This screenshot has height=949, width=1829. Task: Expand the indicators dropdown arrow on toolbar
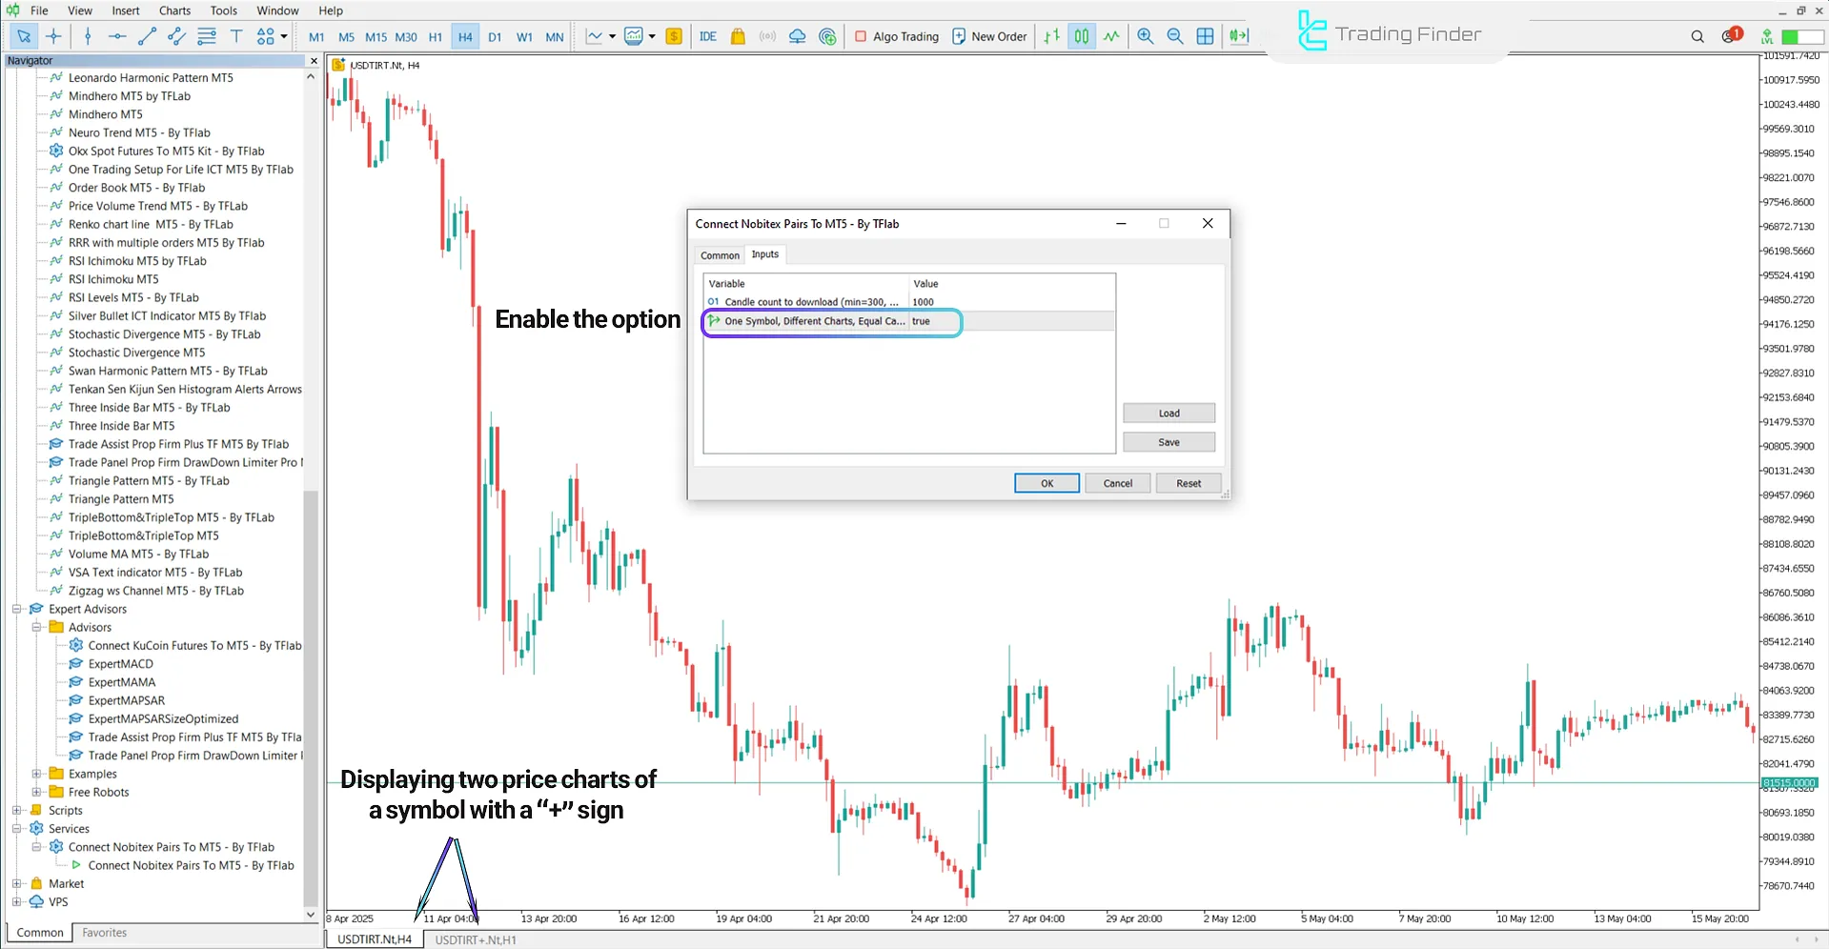pos(613,36)
